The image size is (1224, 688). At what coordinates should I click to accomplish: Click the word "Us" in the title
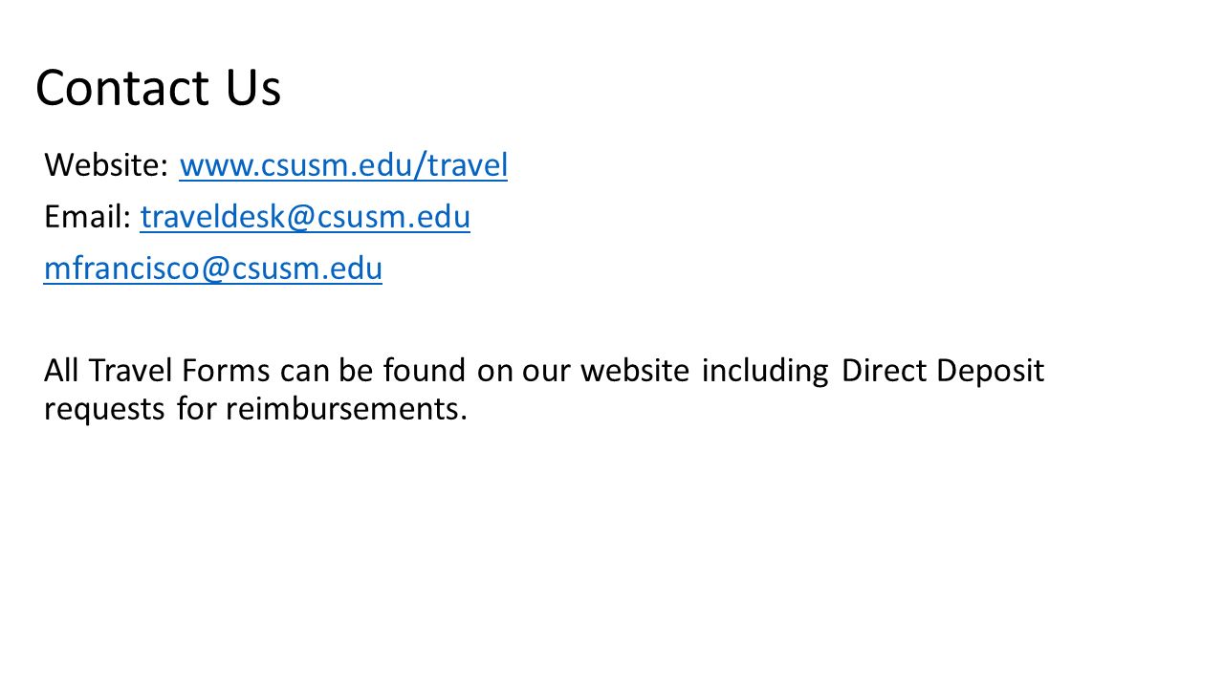[254, 88]
